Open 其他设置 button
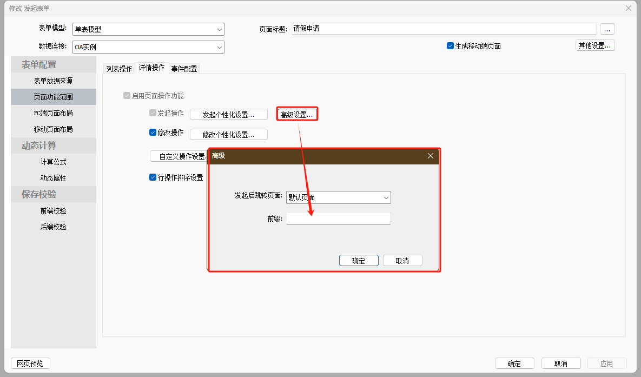Screen dimensions: 641x377 coord(594,46)
